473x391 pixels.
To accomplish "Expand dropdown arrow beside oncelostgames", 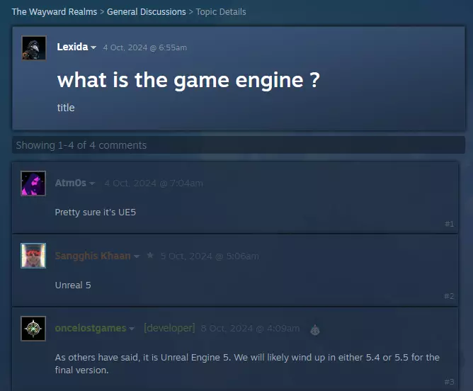I will pos(132,329).
